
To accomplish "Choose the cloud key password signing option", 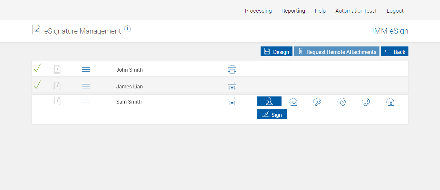I will [317, 102].
